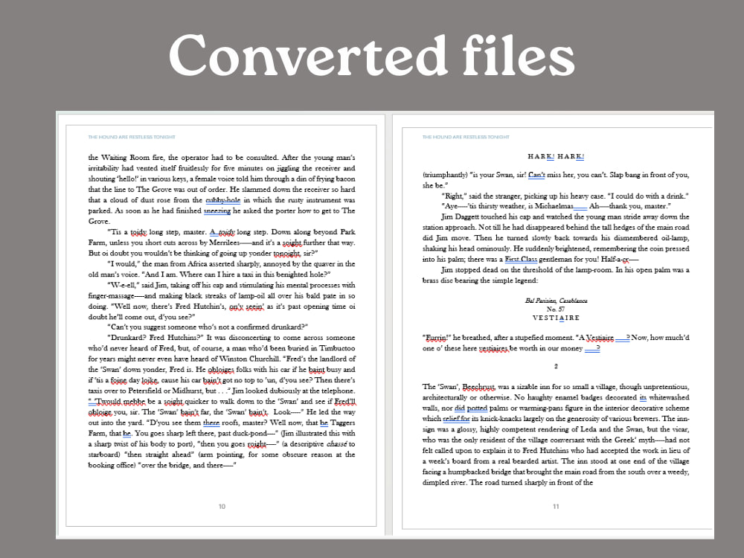Click the underlined phrase 'relief for'
This screenshot has height=558, width=744.
(456, 418)
